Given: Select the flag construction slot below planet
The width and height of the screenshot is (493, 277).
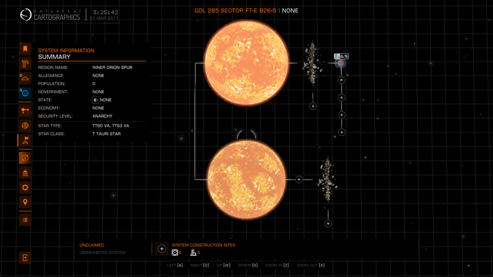Looking at the screenshot, I should point(341,80).
